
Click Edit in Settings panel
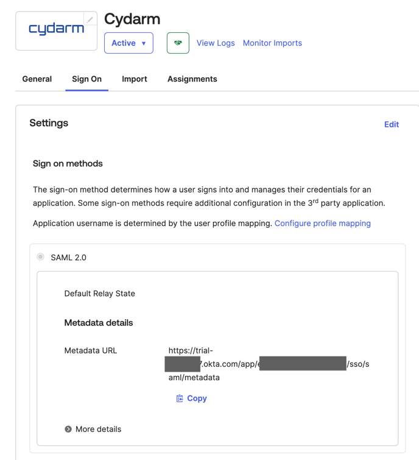(x=392, y=124)
